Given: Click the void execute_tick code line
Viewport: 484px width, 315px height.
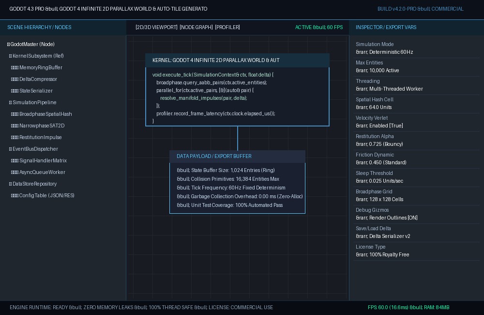Looking at the screenshot, I should [x=212, y=75].
